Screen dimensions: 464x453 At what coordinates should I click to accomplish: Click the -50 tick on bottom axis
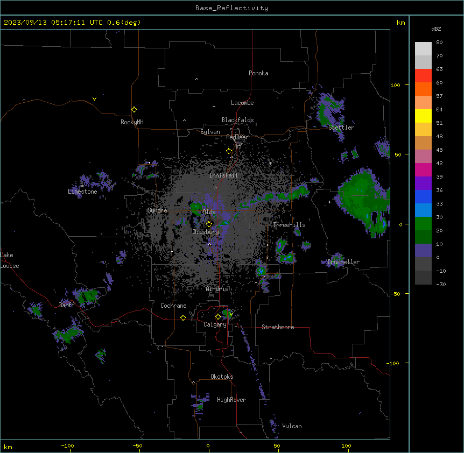137,445
